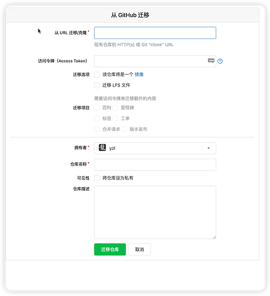Click the keyboard icon in Access Token field
This screenshot has width=270, height=296.
(211, 60)
